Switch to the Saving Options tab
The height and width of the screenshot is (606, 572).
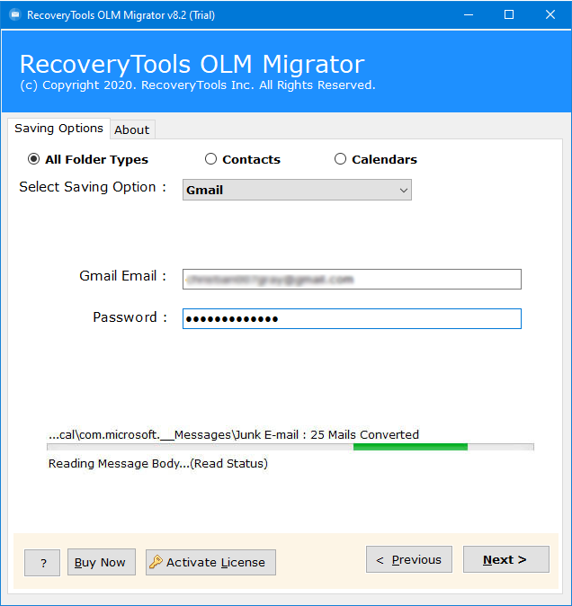(x=58, y=129)
